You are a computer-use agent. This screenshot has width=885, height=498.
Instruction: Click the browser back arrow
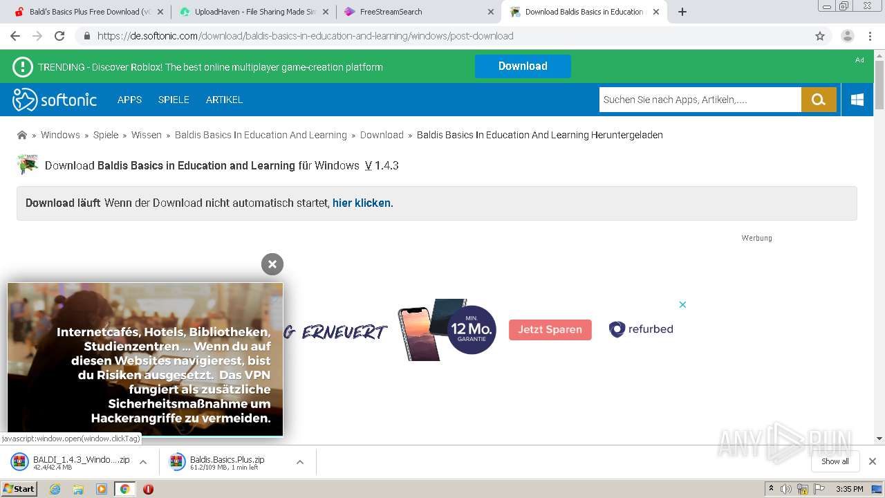pyautogui.click(x=15, y=36)
